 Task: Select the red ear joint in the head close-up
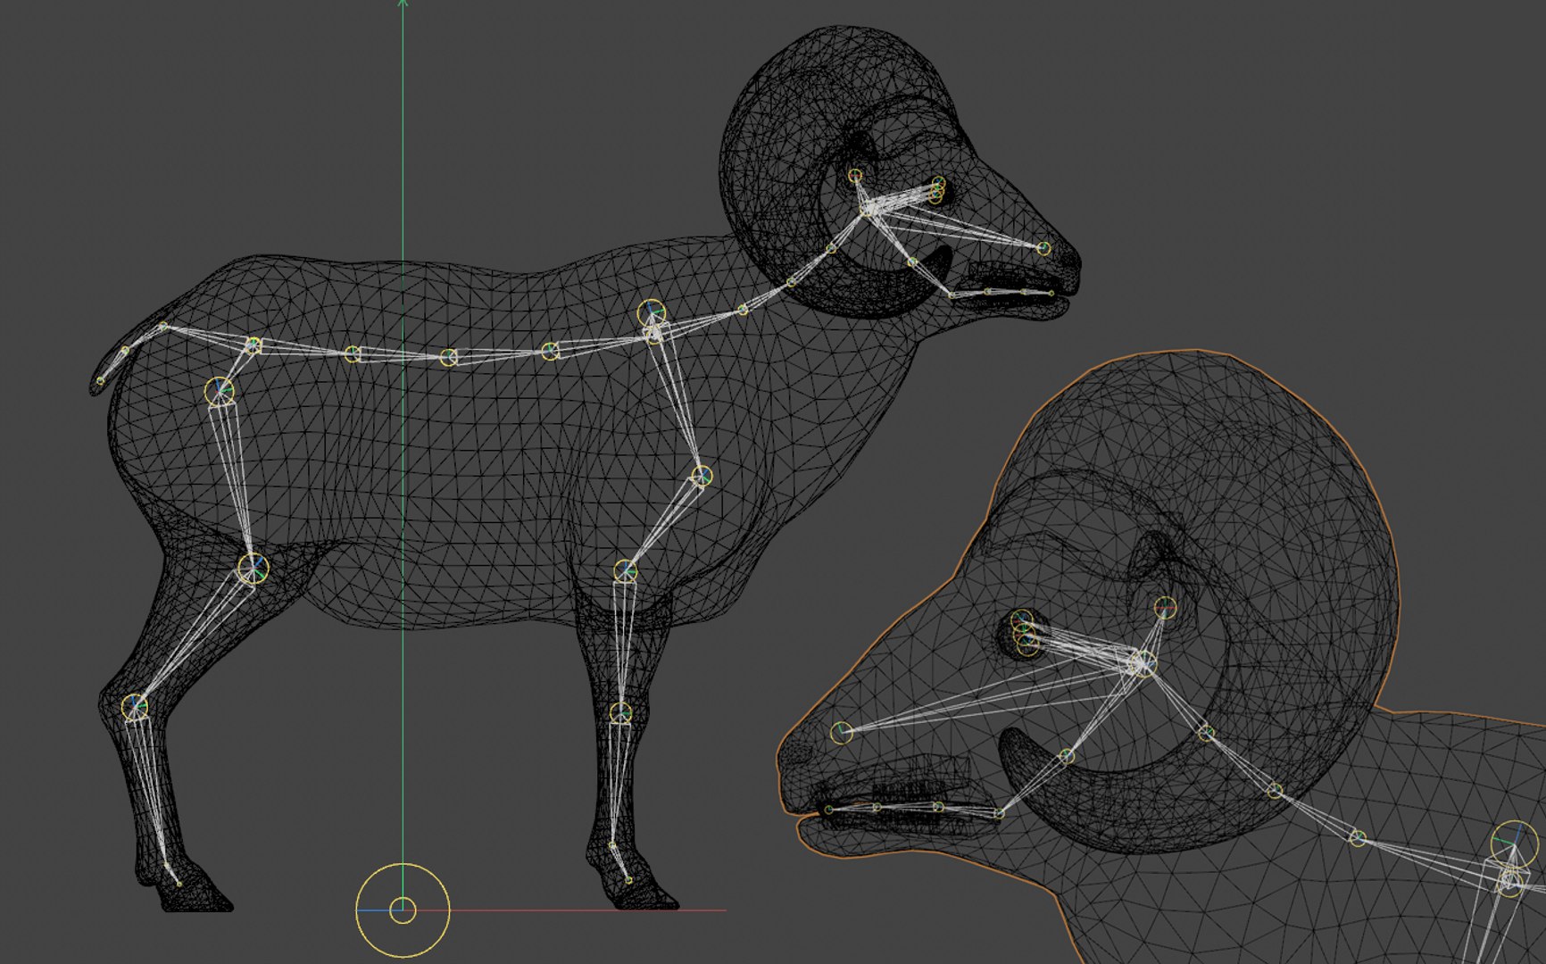tap(1165, 609)
